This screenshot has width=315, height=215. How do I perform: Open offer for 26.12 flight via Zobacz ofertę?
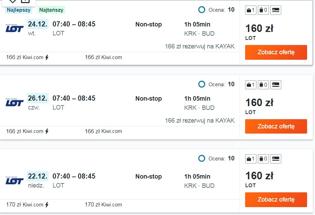point(276,126)
